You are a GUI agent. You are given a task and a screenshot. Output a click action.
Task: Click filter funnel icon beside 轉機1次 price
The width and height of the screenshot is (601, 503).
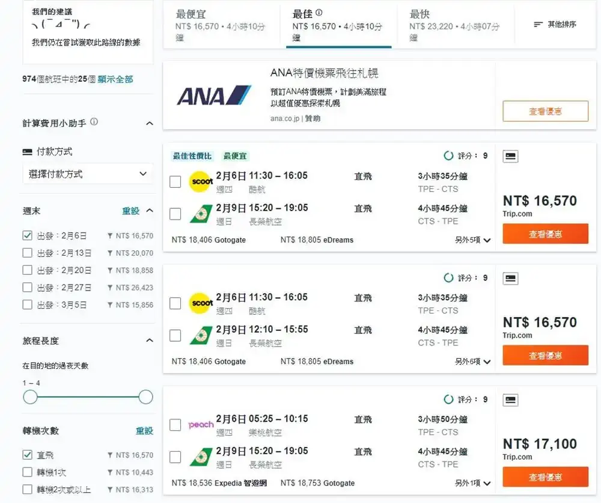tap(110, 472)
